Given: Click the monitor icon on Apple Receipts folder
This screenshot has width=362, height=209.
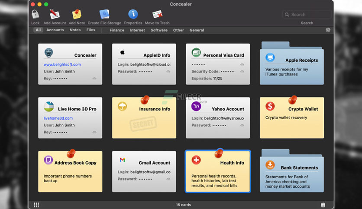Looking at the screenshot, I should (x=270, y=57).
